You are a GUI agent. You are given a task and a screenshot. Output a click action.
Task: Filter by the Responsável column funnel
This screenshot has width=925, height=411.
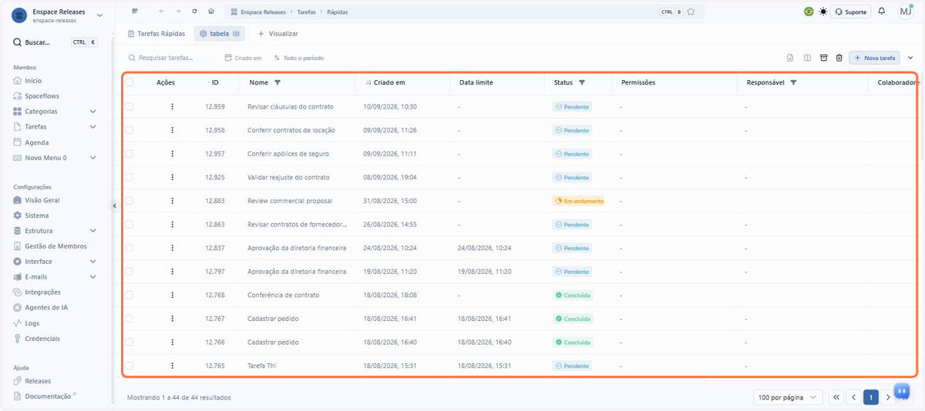click(793, 82)
